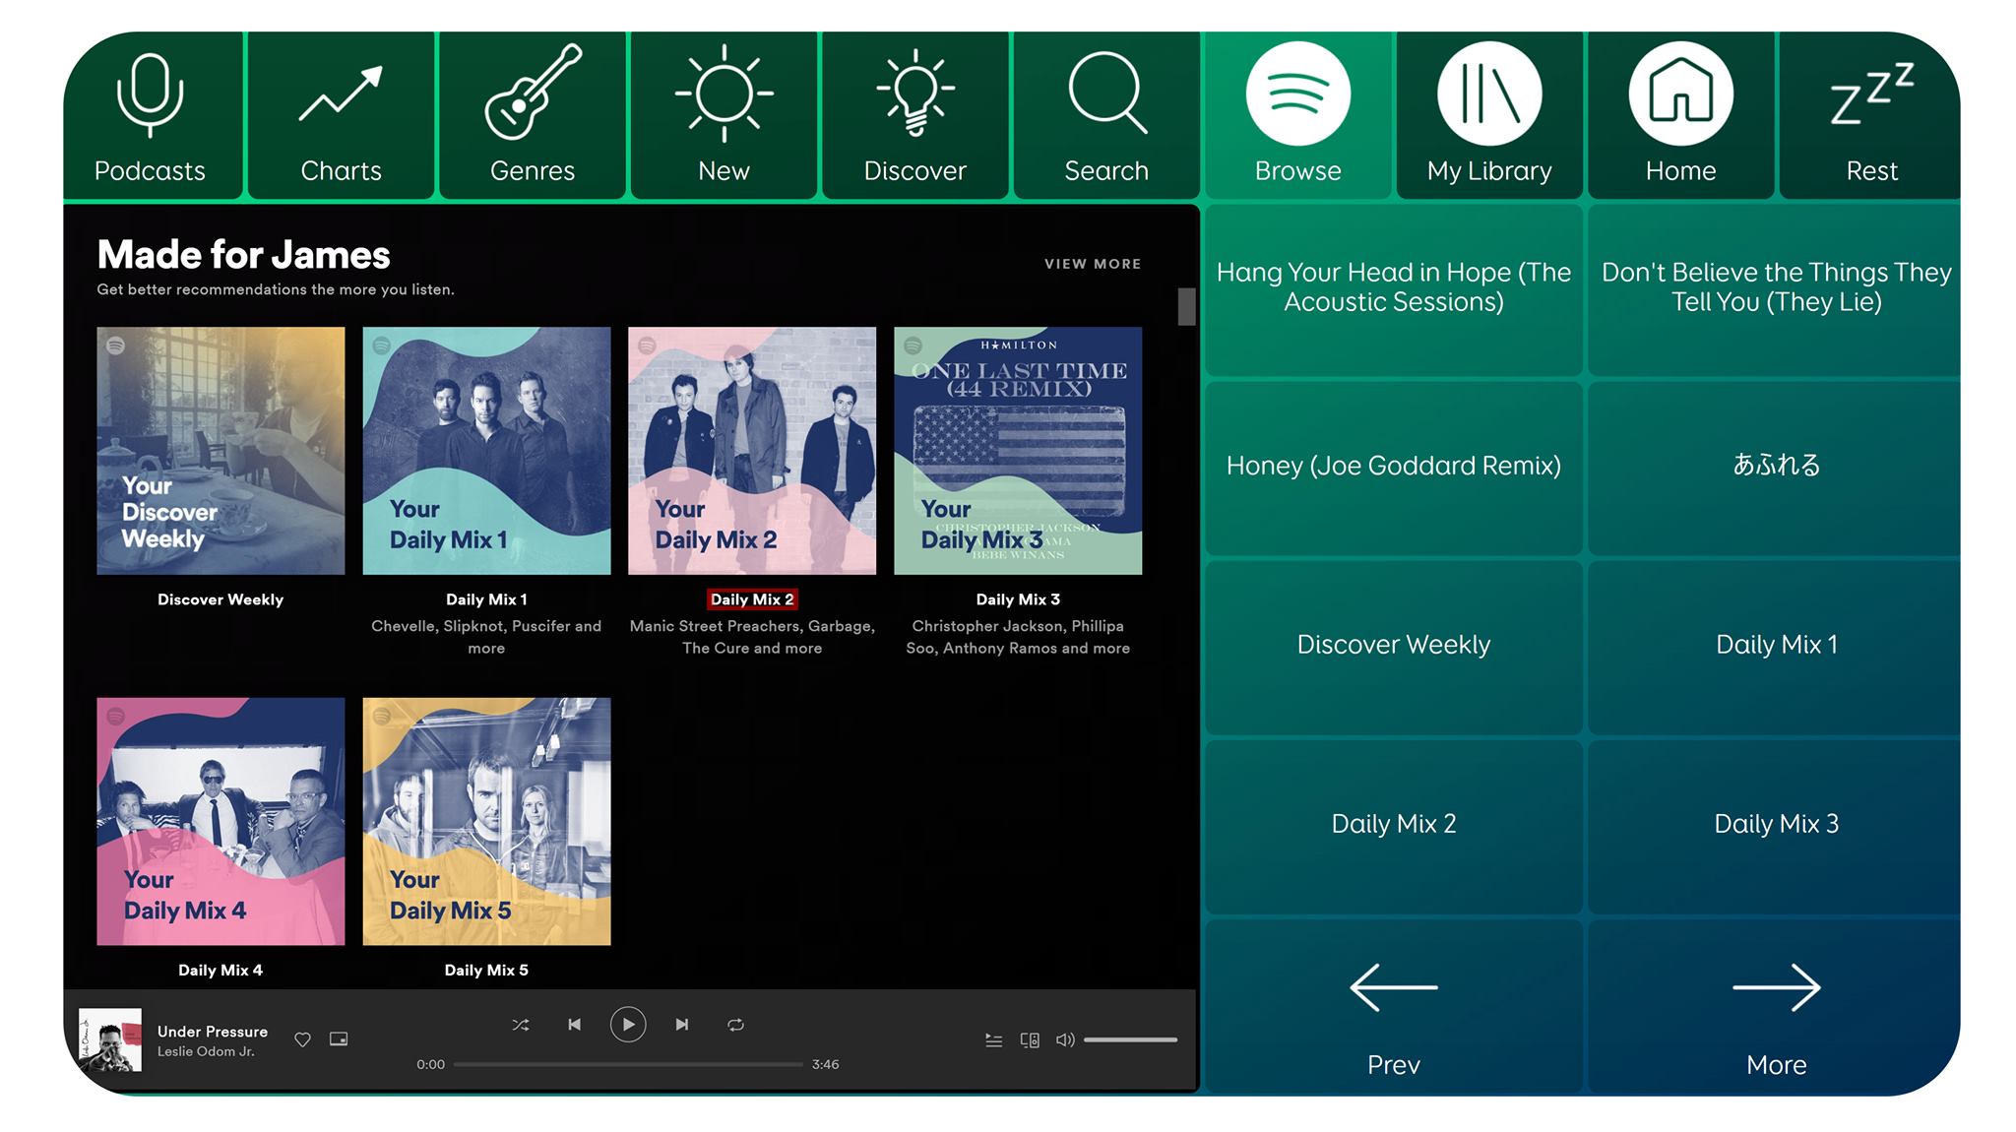Click Discover Weekly title under cover
Screen dimensions: 2016x1132
(220, 599)
